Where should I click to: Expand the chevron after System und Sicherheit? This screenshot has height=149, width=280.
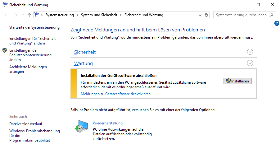click(x=121, y=15)
